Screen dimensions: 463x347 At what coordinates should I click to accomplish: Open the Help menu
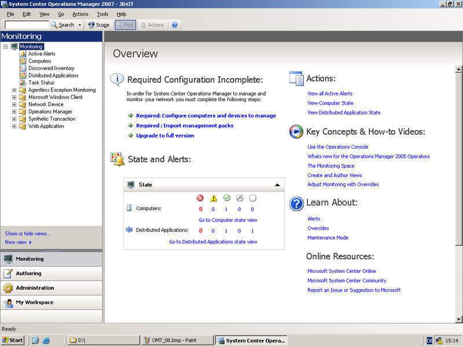122,14
